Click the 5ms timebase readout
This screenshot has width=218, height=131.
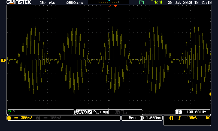[x=132, y=118]
